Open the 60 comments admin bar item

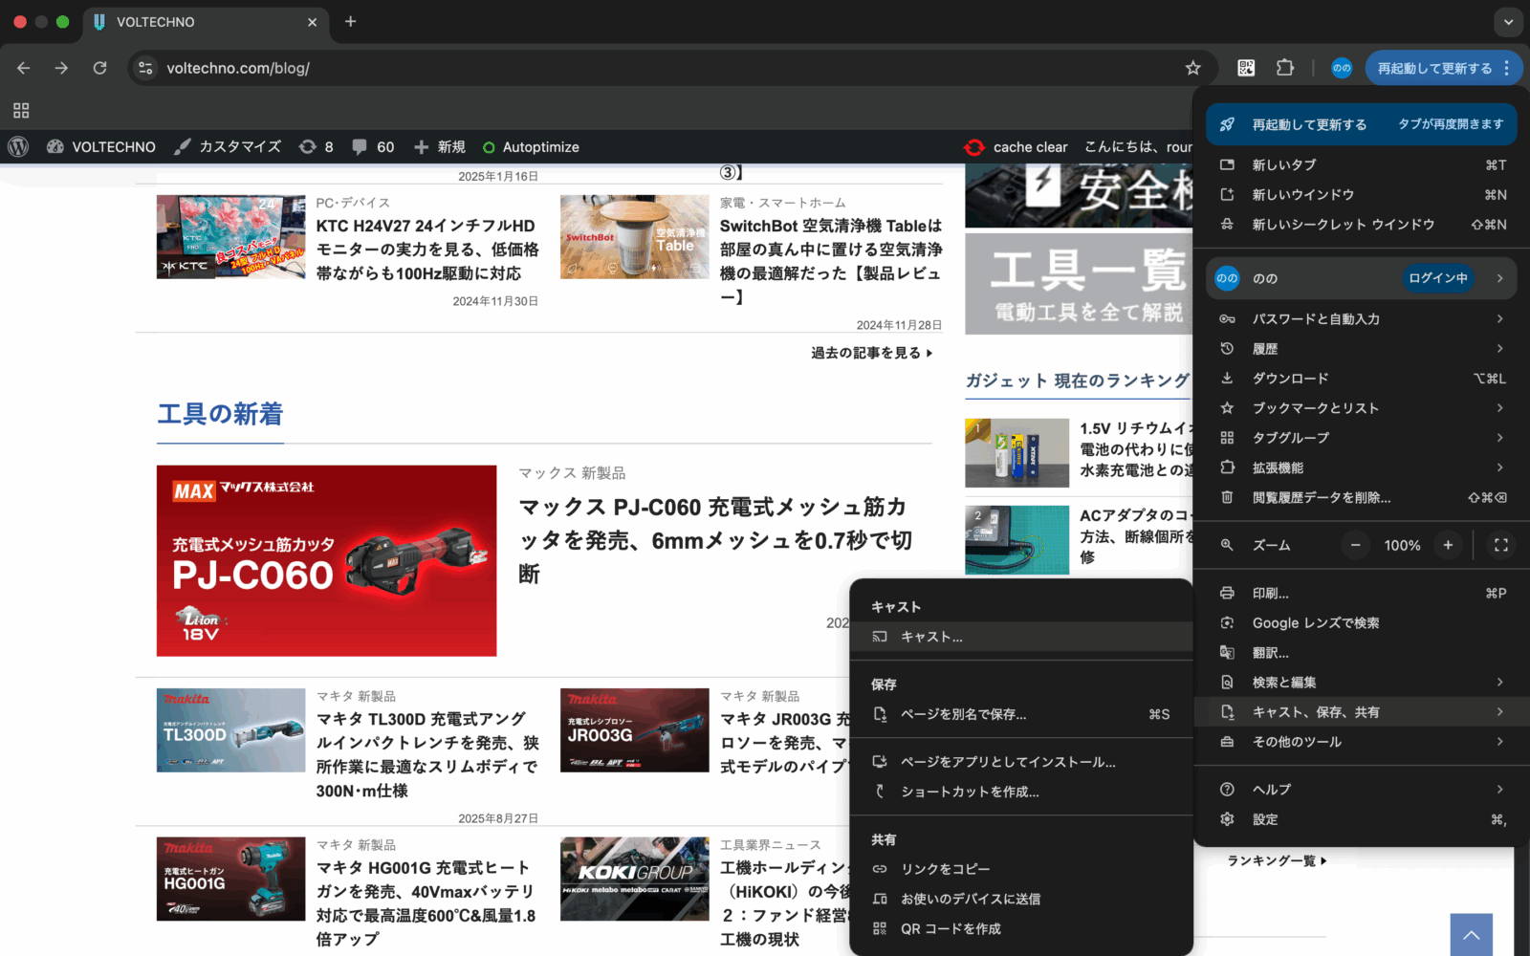(373, 146)
